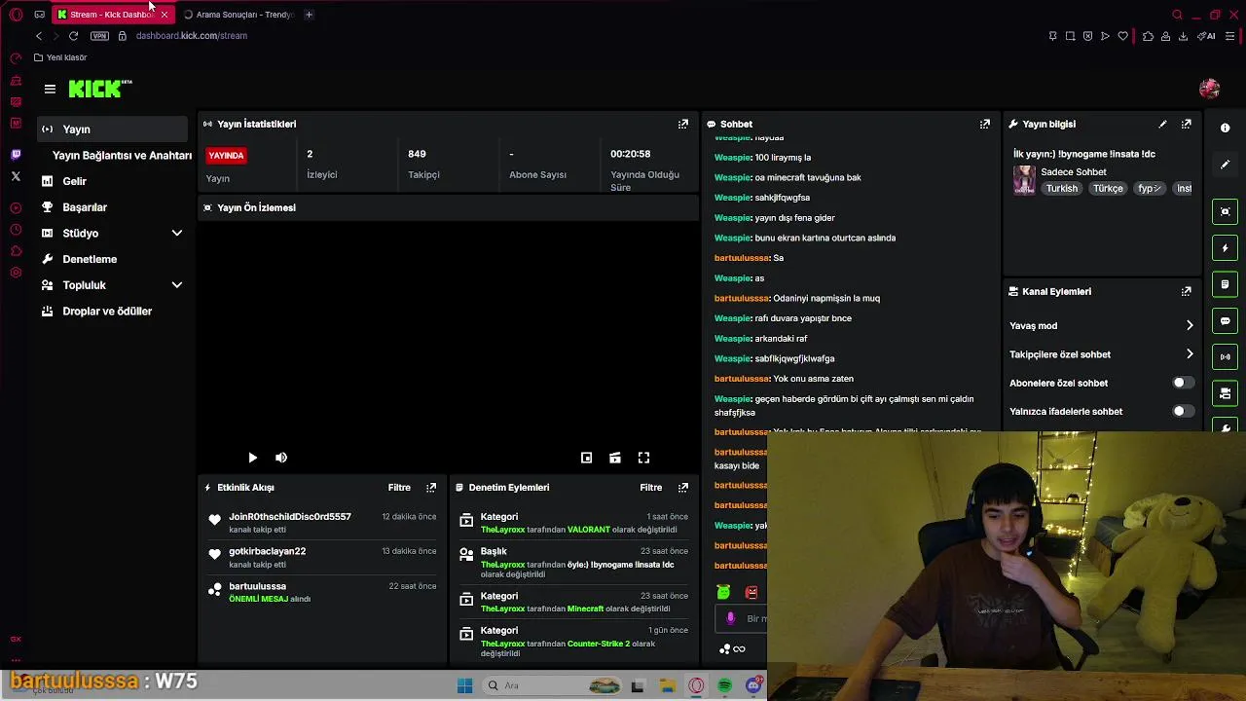Viewport: 1246px width, 701px height.
Task: Toggle Abonelere özel sohbet switch
Action: (x=1183, y=383)
